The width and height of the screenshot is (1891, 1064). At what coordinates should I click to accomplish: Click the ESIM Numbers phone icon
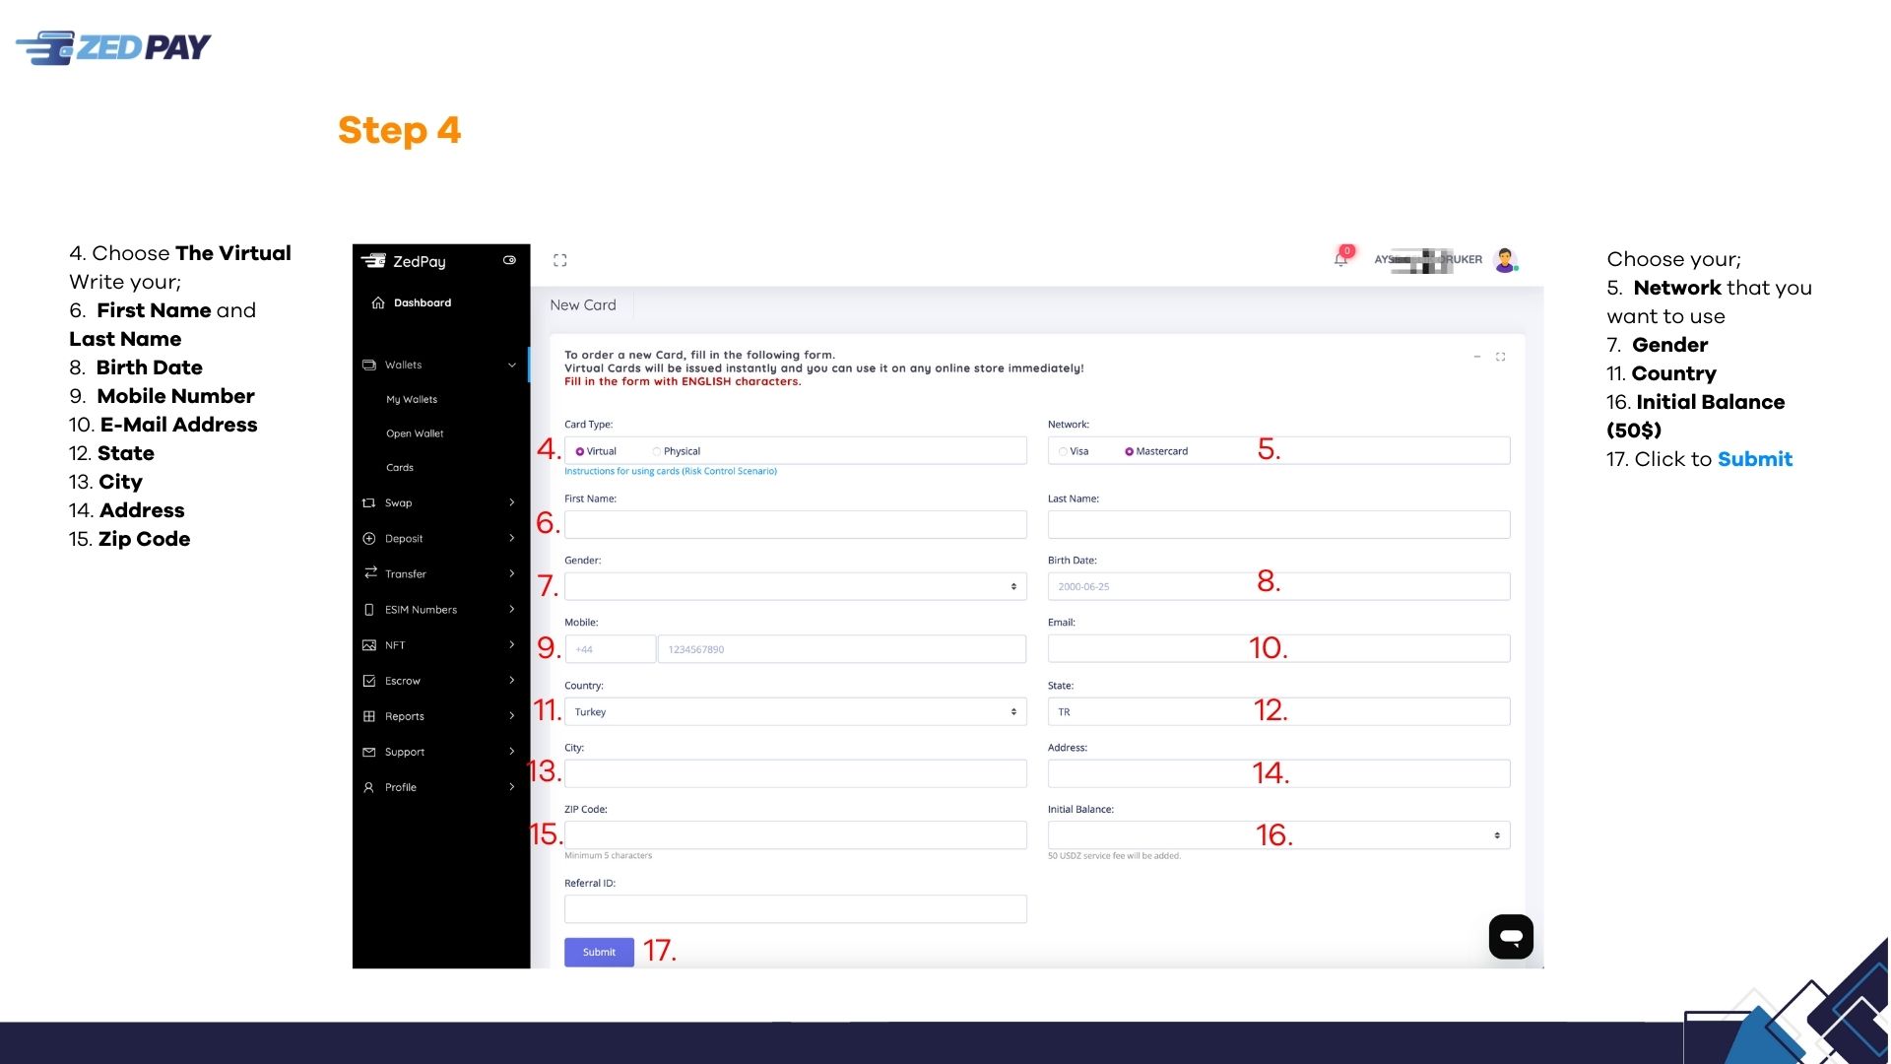369,610
